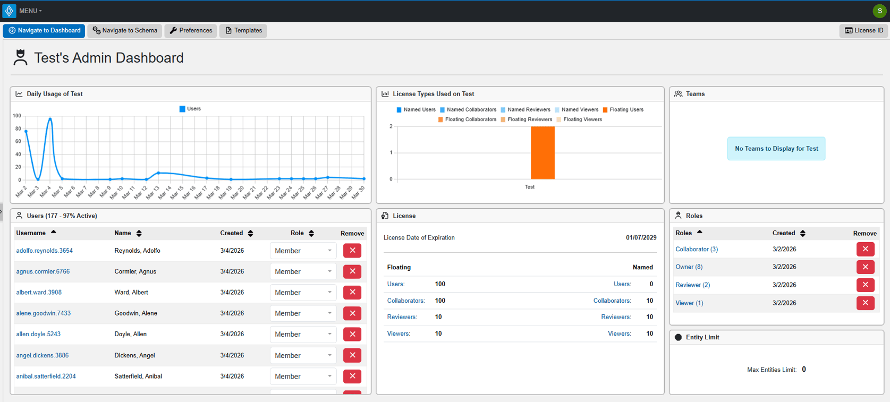Delete the Reviewer role with red X
Image resolution: width=890 pixels, height=402 pixels.
(x=866, y=285)
